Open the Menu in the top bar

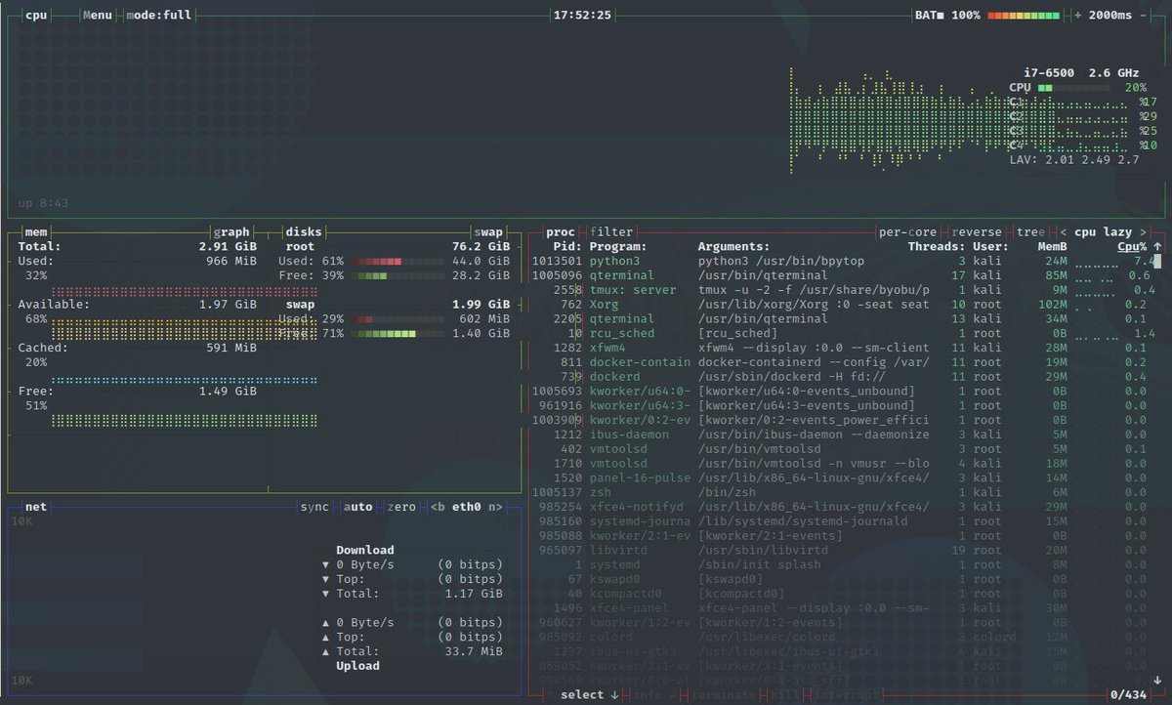click(98, 16)
